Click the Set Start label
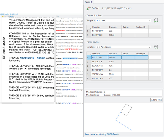164x137 pixels. pos(95,8)
